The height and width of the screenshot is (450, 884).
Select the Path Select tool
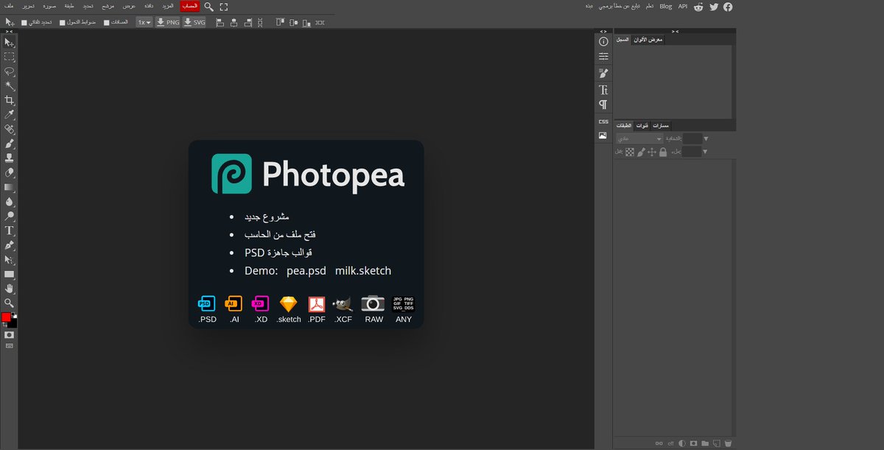point(10,259)
